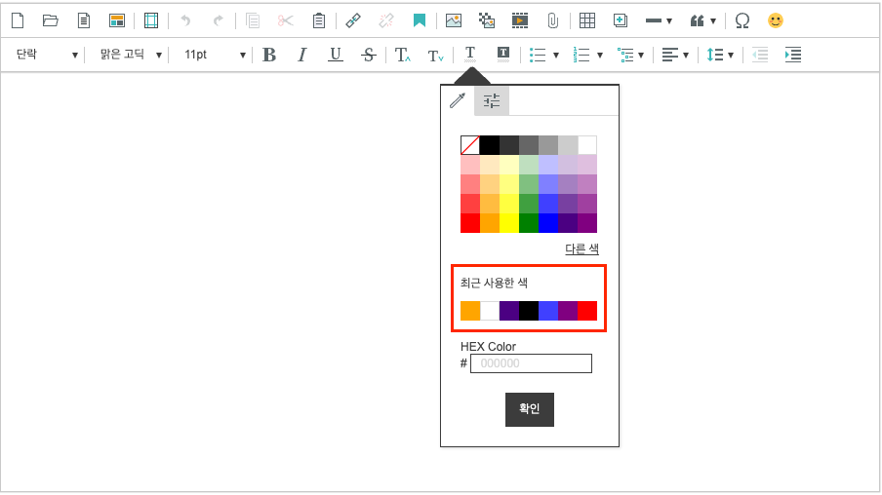The width and height of the screenshot is (882, 495).
Task: Insert an emoticon with smiley icon
Action: [x=775, y=19]
